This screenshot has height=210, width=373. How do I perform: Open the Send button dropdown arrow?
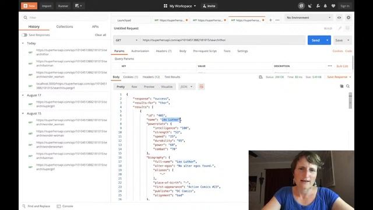click(x=328, y=40)
